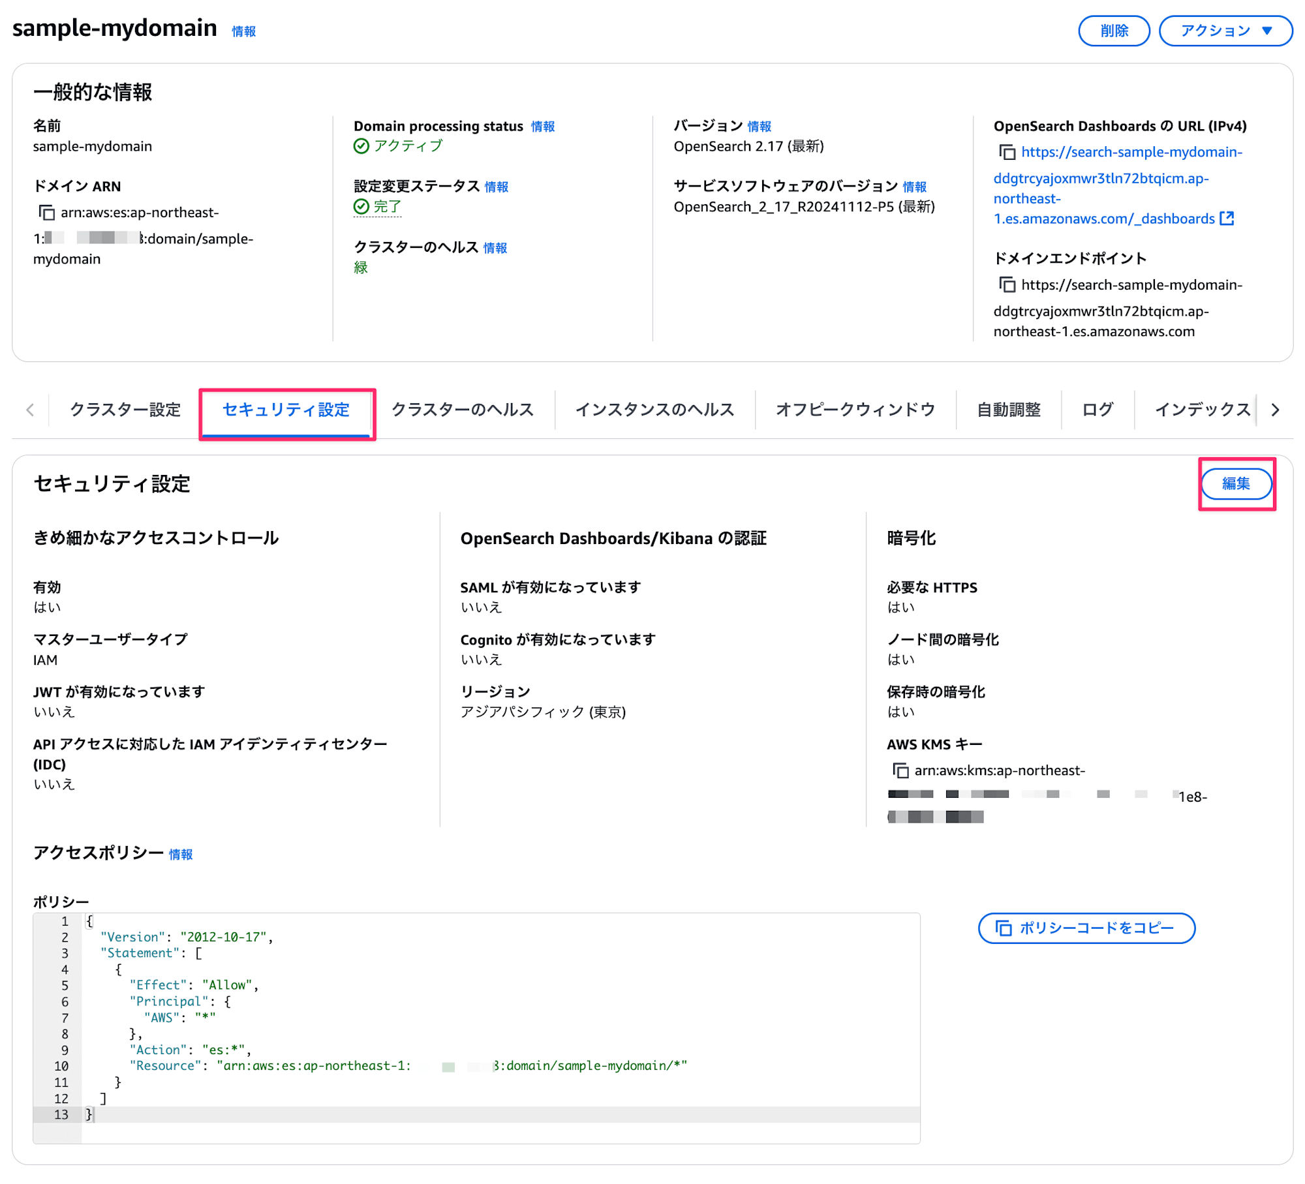Open 情報 link beside バージョン
The image size is (1305, 1184).
point(760,127)
